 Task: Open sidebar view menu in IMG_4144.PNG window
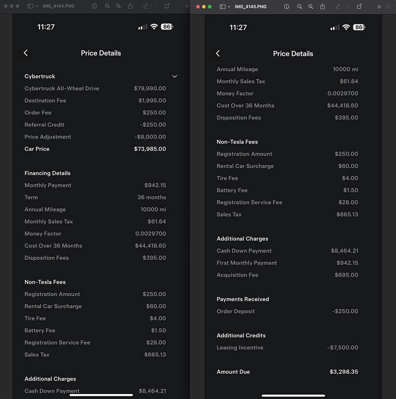point(33,6)
